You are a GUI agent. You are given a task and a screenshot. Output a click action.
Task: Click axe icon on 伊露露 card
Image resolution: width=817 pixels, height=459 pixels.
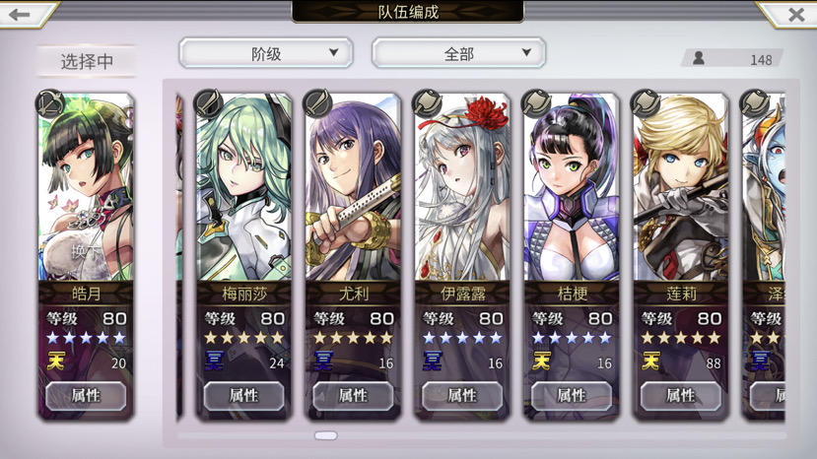[x=427, y=103]
